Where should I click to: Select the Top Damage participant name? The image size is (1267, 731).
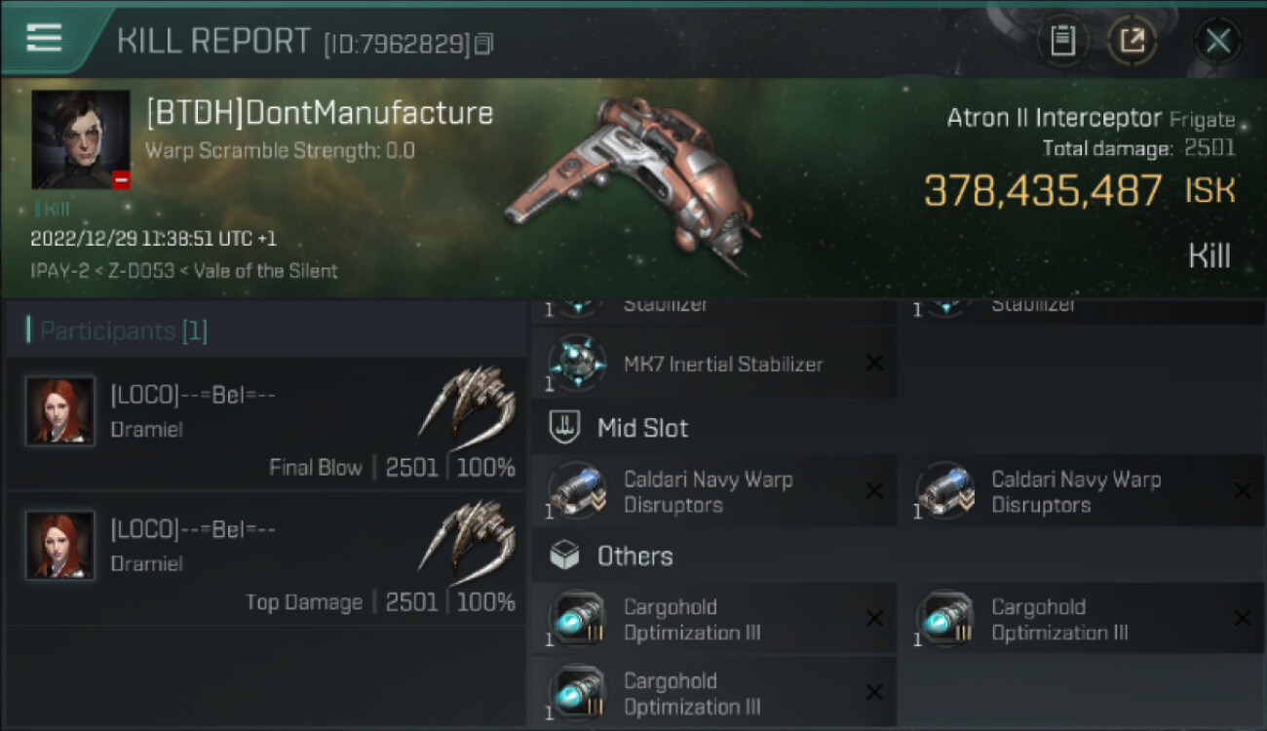tap(193, 529)
